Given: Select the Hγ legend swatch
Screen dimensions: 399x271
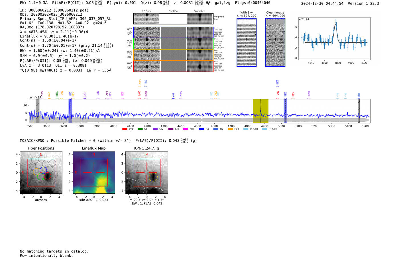Looking at the screenshot, I should point(216,129).
